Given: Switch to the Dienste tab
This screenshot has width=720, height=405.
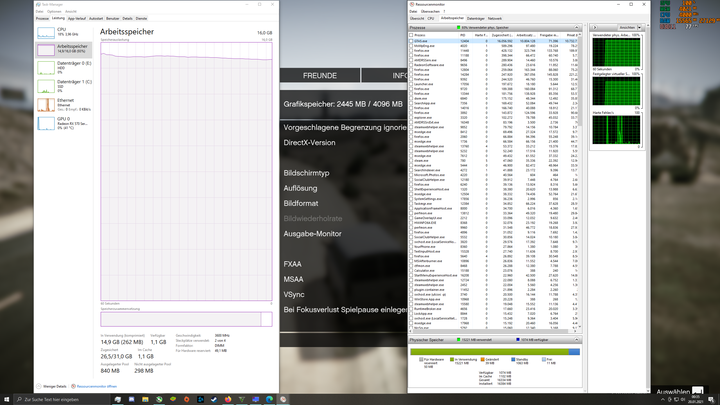Looking at the screenshot, I should 141,19.
